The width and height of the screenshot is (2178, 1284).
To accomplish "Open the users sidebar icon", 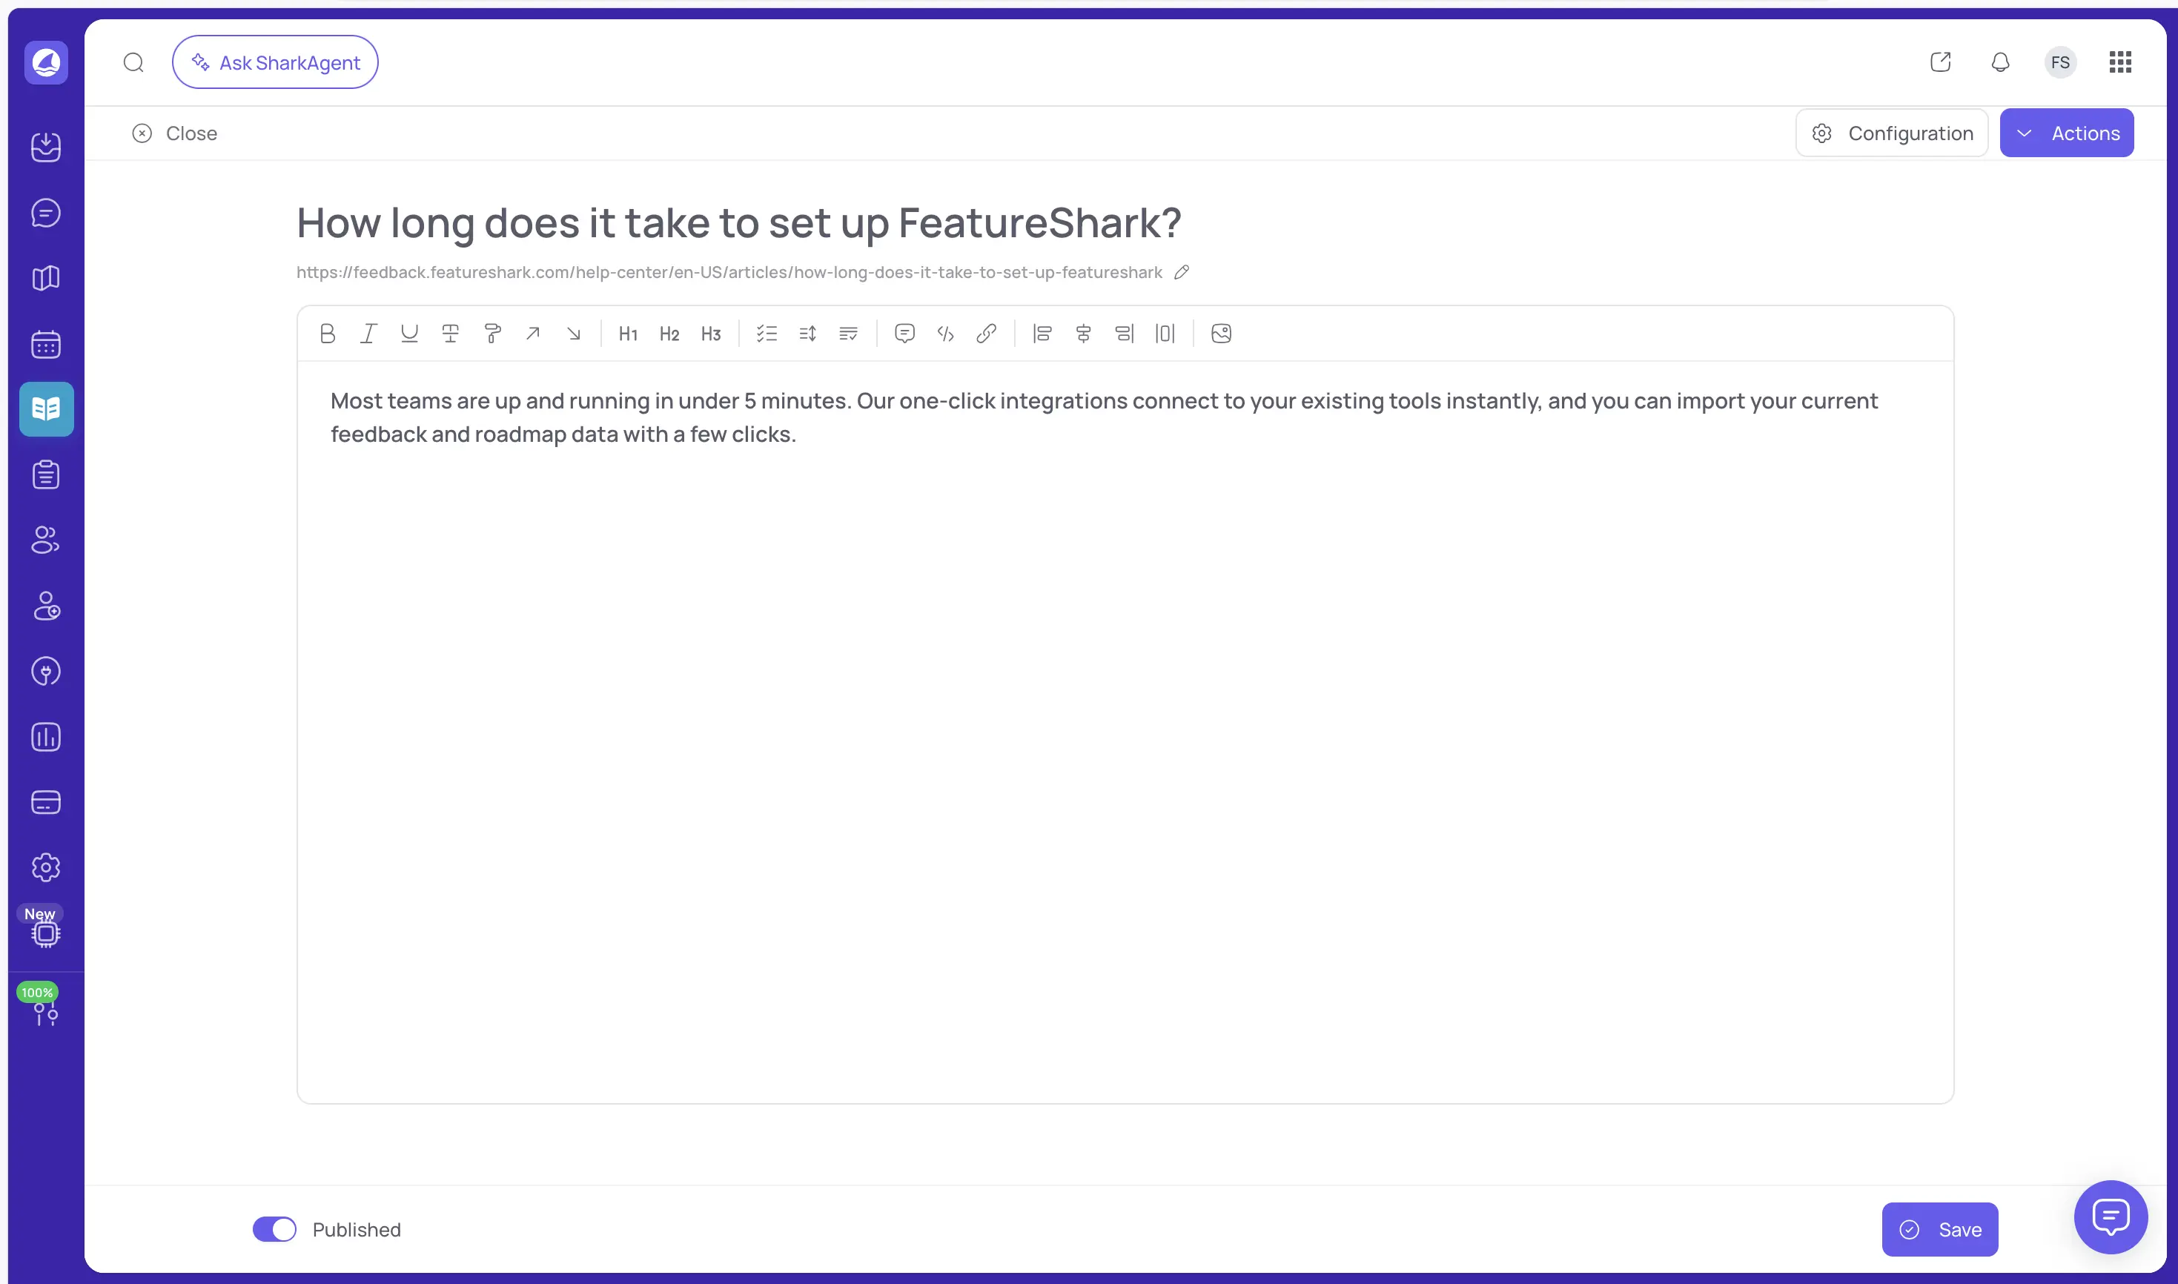I will 46,540.
